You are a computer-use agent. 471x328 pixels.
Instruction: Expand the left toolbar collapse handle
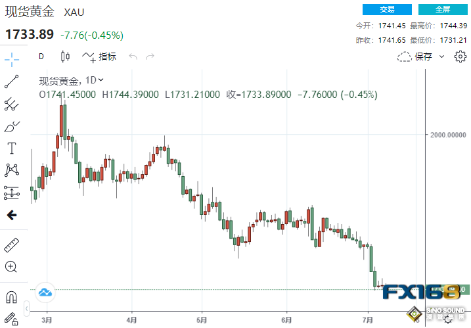[x=26, y=308]
